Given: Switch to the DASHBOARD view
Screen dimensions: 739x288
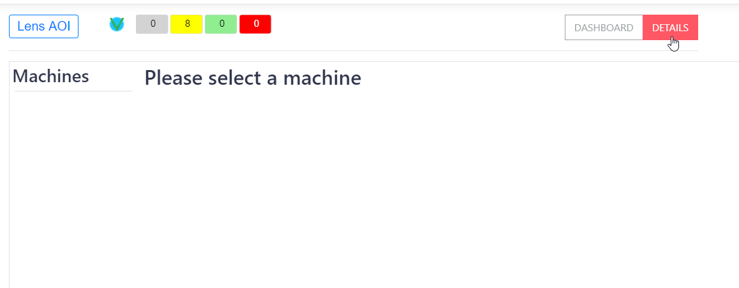Looking at the screenshot, I should (604, 27).
